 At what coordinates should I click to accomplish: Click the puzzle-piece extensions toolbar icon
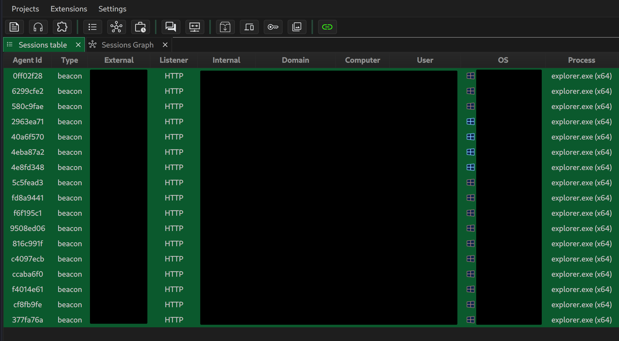click(62, 27)
